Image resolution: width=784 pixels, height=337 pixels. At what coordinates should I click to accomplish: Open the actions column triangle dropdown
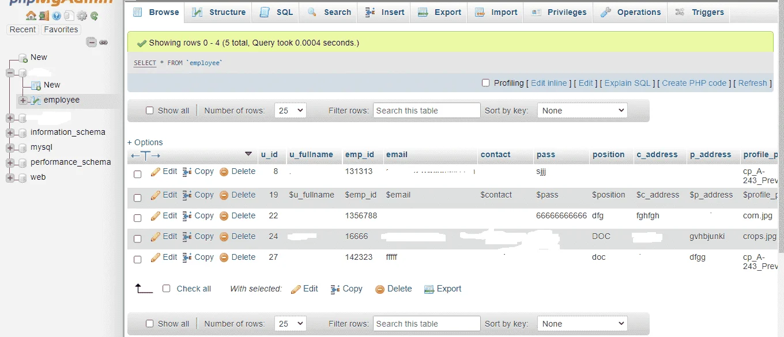click(248, 154)
